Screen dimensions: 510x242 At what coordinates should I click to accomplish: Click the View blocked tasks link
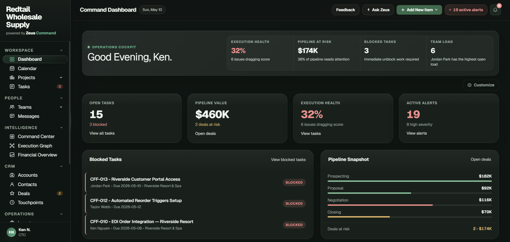[x=288, y=160]
